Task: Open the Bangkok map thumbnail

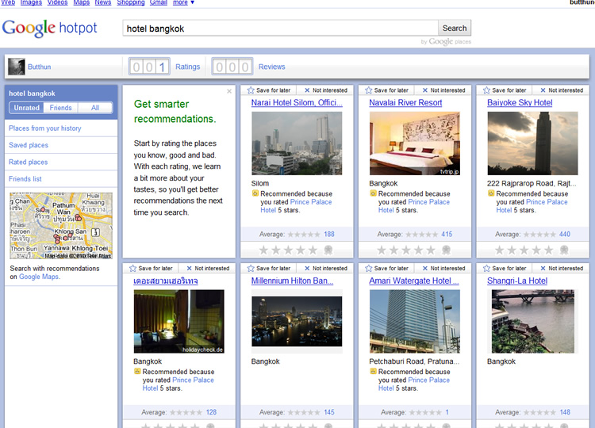Action: (61, 226)
